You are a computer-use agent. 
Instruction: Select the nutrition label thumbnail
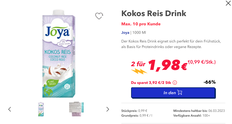[76, 109]
